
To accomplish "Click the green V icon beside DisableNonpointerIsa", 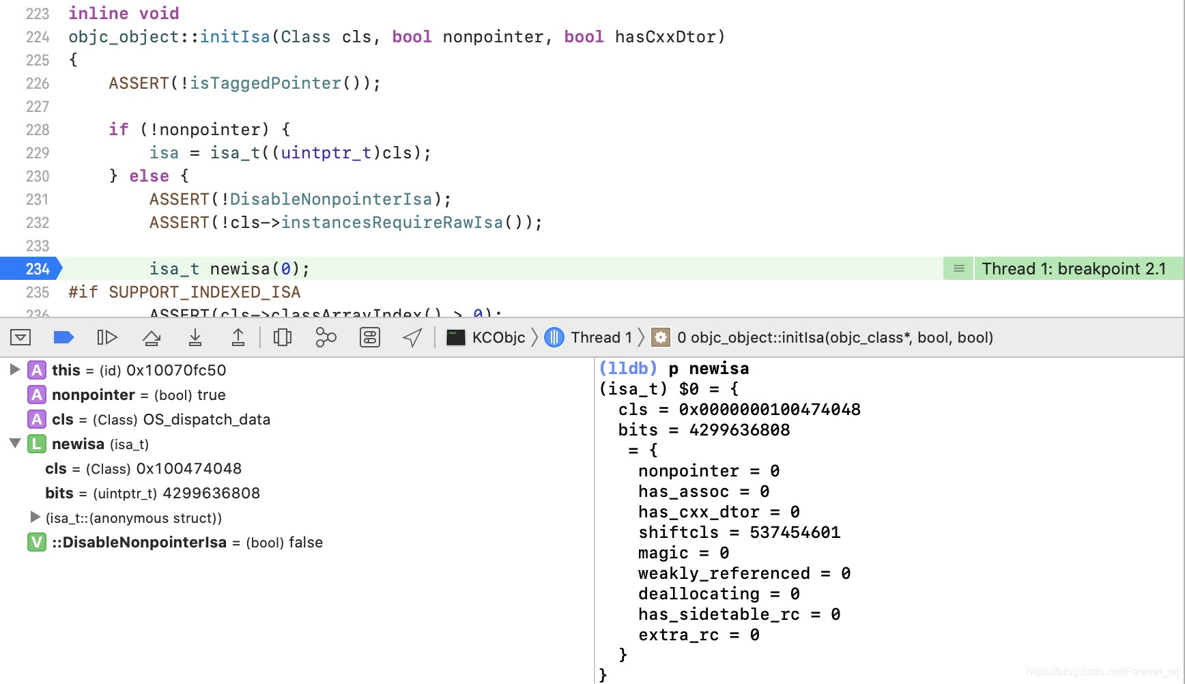I will point(37,542).
